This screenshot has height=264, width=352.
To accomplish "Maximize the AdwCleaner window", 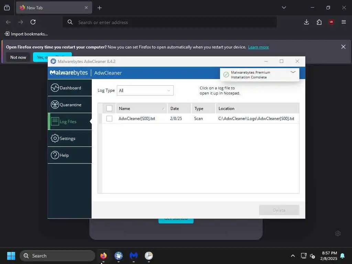I will (282, 61).
